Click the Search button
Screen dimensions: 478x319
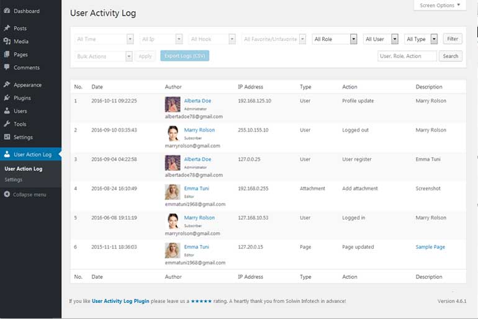pos(450,56)
